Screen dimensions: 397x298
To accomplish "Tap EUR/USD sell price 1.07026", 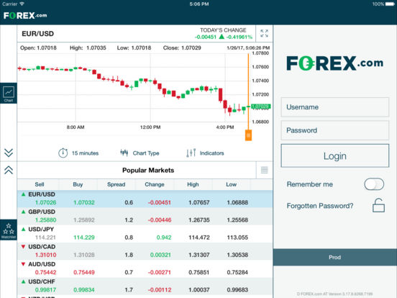I will coord(45,202).
